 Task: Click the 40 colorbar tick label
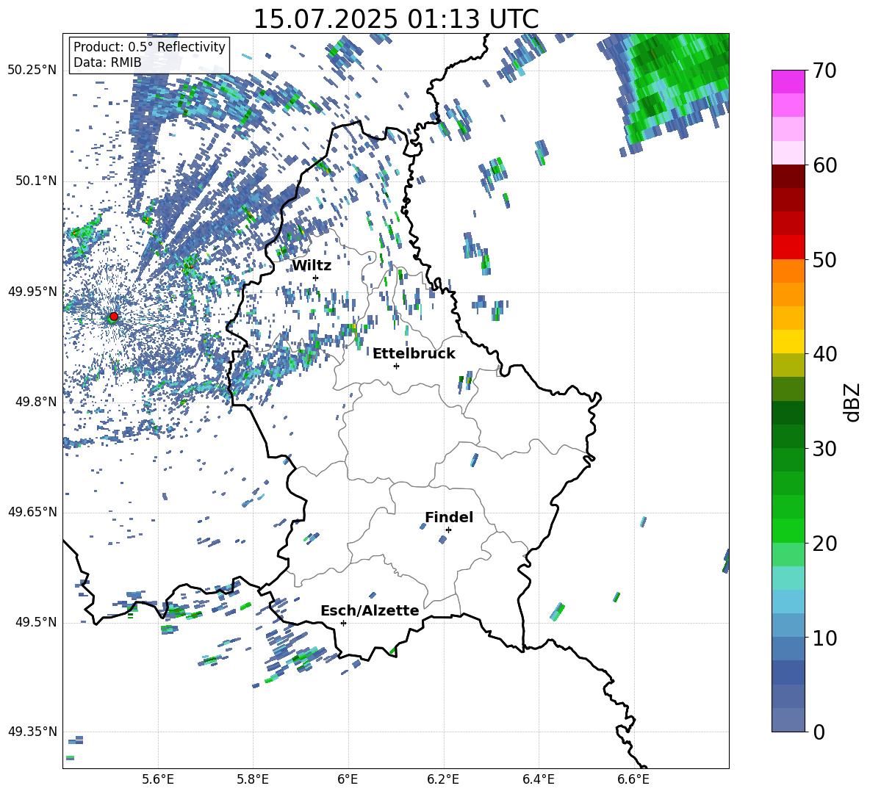click(x=824, y=354)
